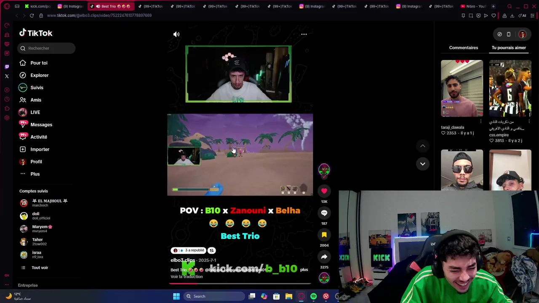Click the Rechercher search field
539x303 pixels.
click(47, 48)
